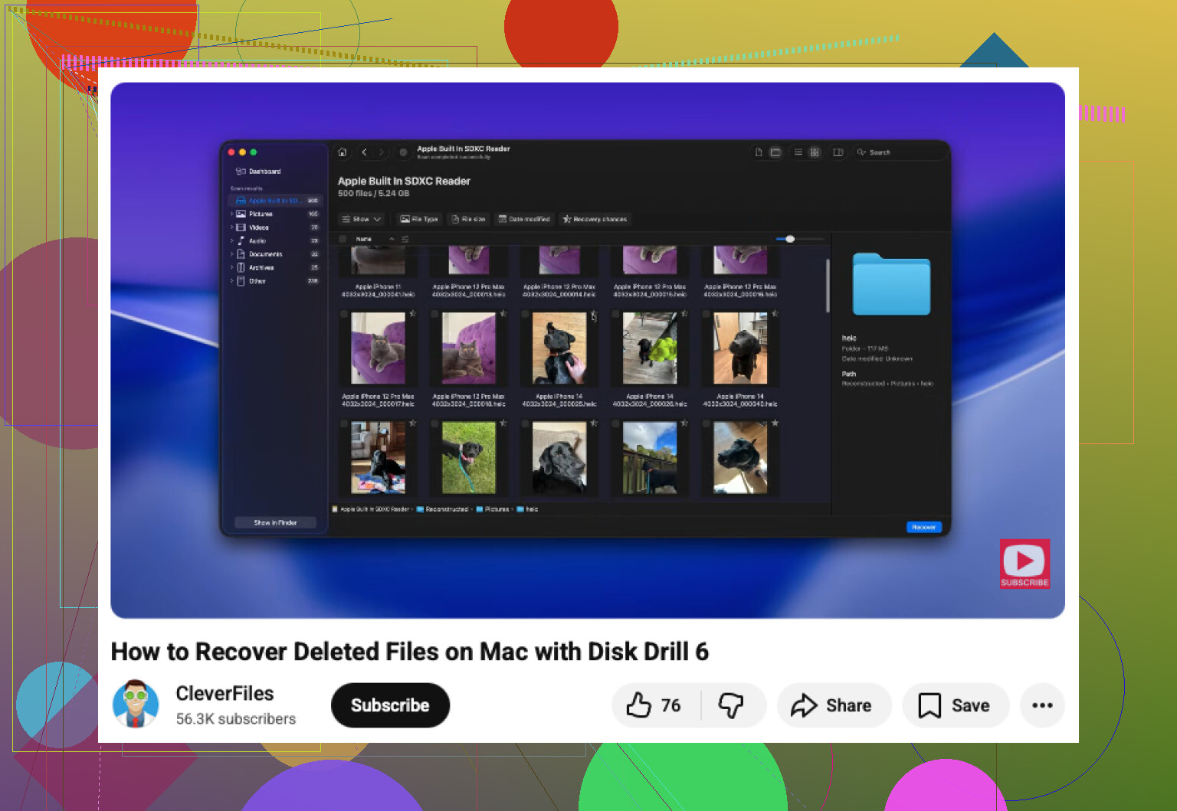Select Apple Built In SD scan result in sidebar
The image size is (1177, 811).
point(275,201)
